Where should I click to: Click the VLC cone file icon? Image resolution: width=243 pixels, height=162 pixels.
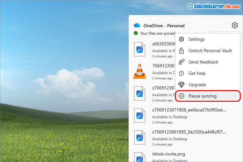point(140,71)
